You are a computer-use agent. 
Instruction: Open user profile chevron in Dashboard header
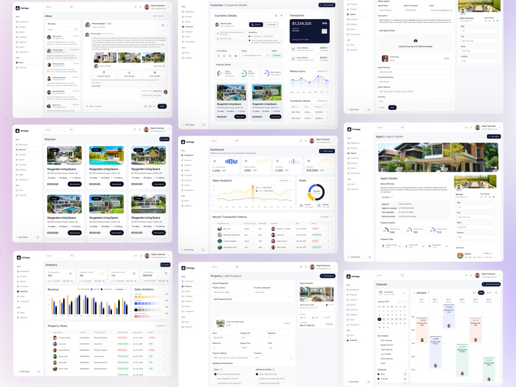click(x=333, y=141)
